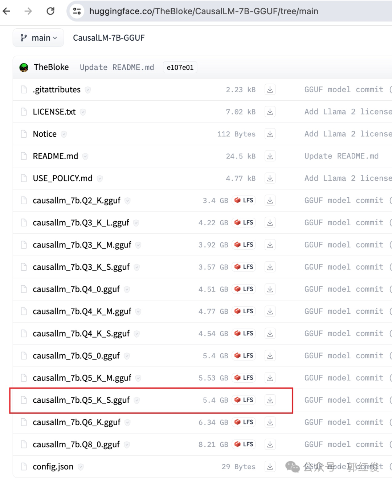Viewport: 392px width, 483px height.
Task: Click the browser back arrow
Action: [x=7, y=11]
